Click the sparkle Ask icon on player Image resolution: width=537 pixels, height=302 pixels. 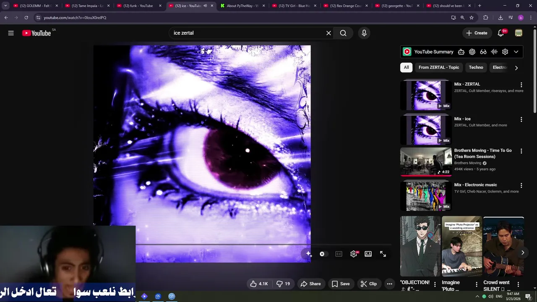309,254
